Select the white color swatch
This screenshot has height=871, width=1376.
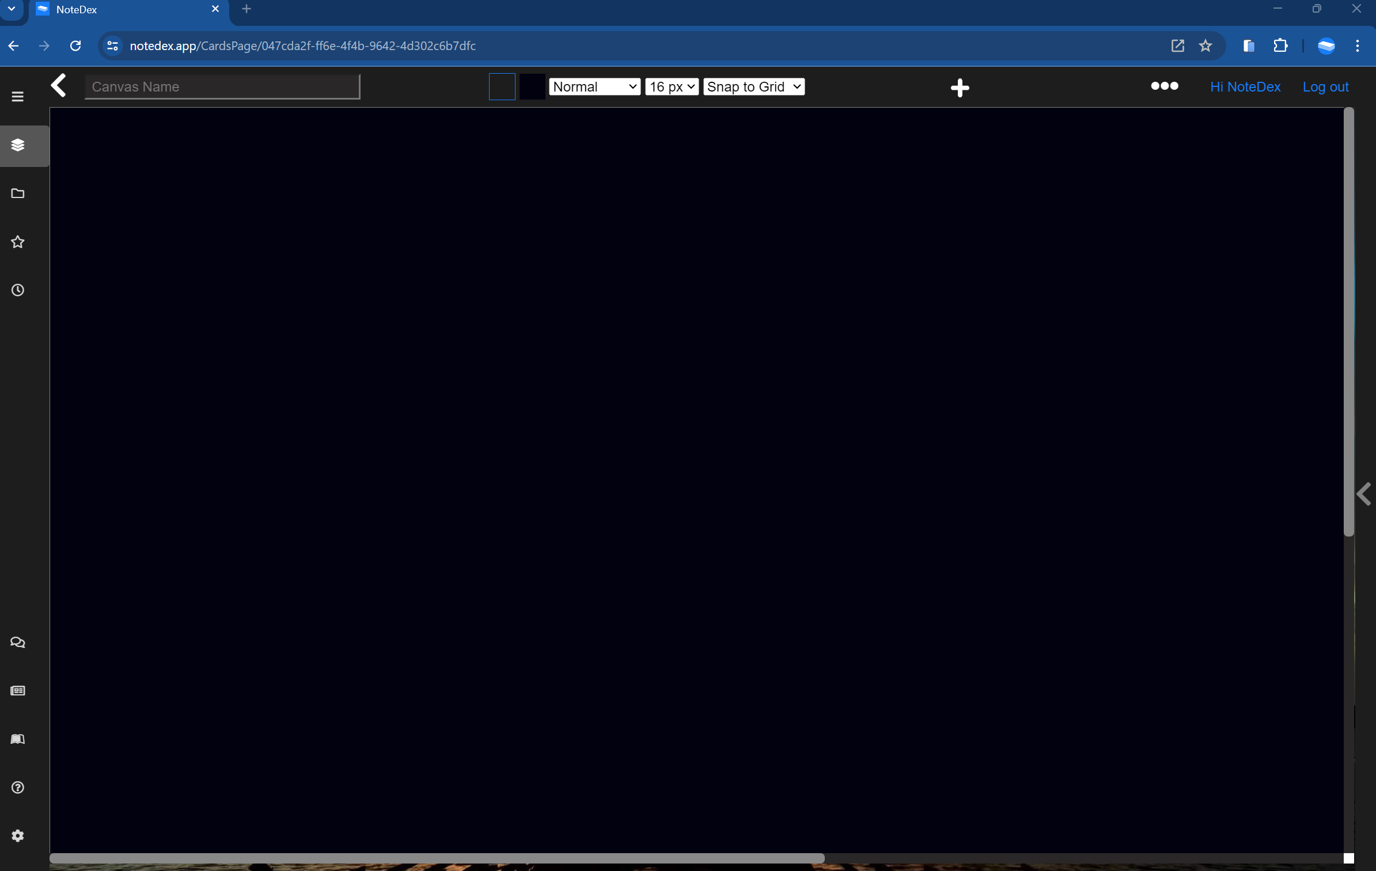502,87
